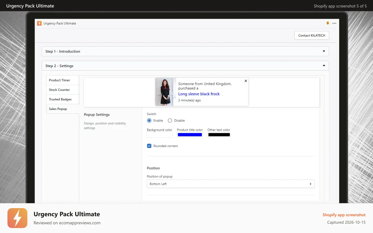373x233 pixels.
Task: Close the sales popup preview
Action: click(x=246, y=81)
